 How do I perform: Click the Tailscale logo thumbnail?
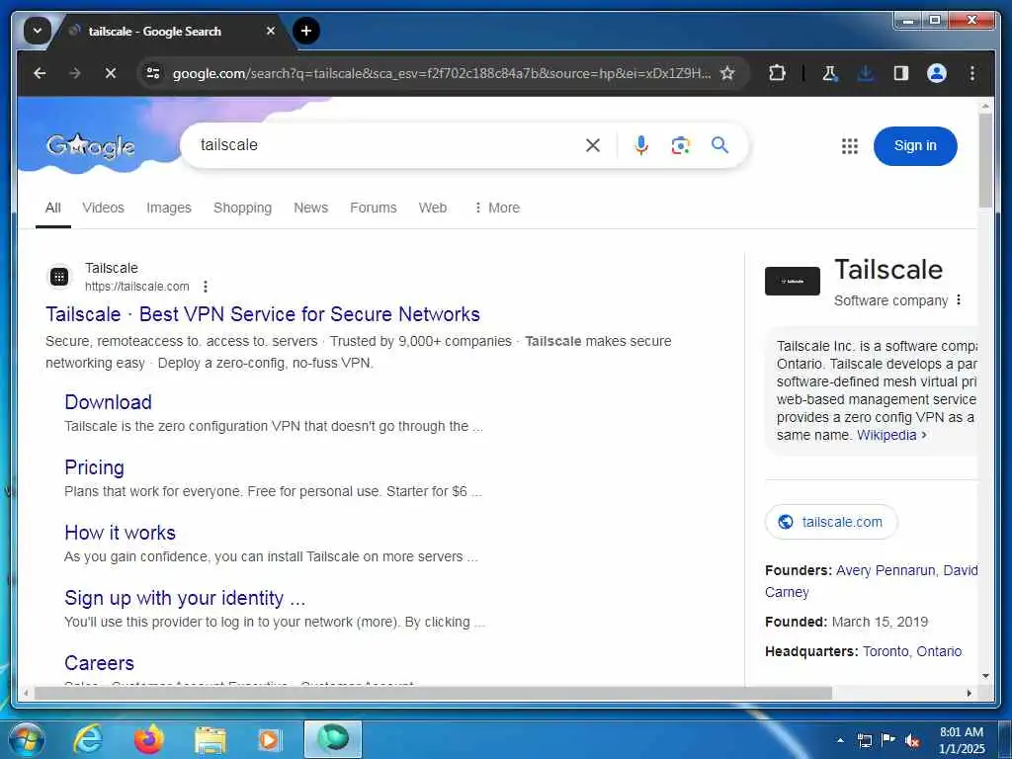(792, 282)
